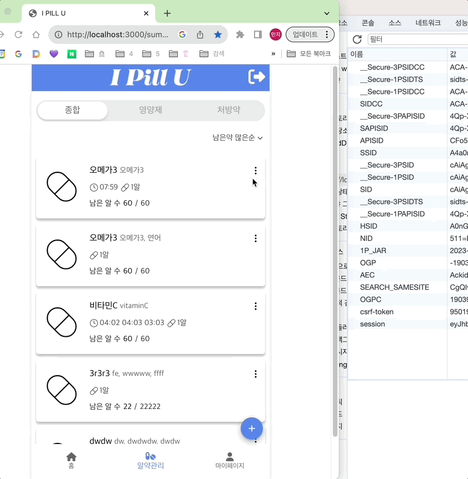Click the pill image on 3r3r3 card
Screen dimensions: 468x479
click(x=62, y=390)
